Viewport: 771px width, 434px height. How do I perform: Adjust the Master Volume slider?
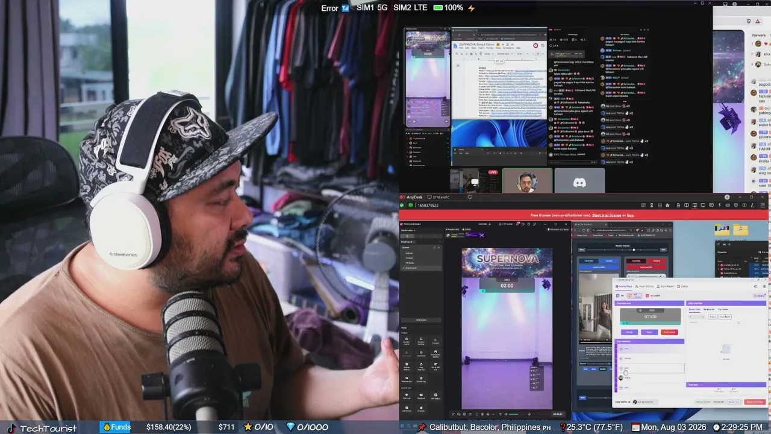[623, 249]
